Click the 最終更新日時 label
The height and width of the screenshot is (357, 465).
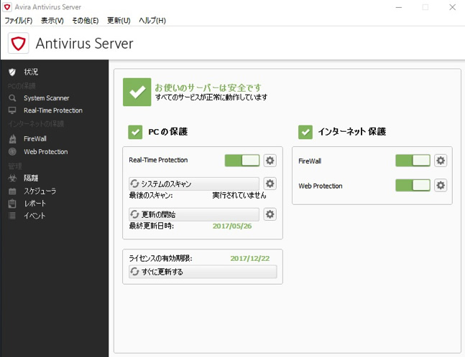(x=151, y=227)
